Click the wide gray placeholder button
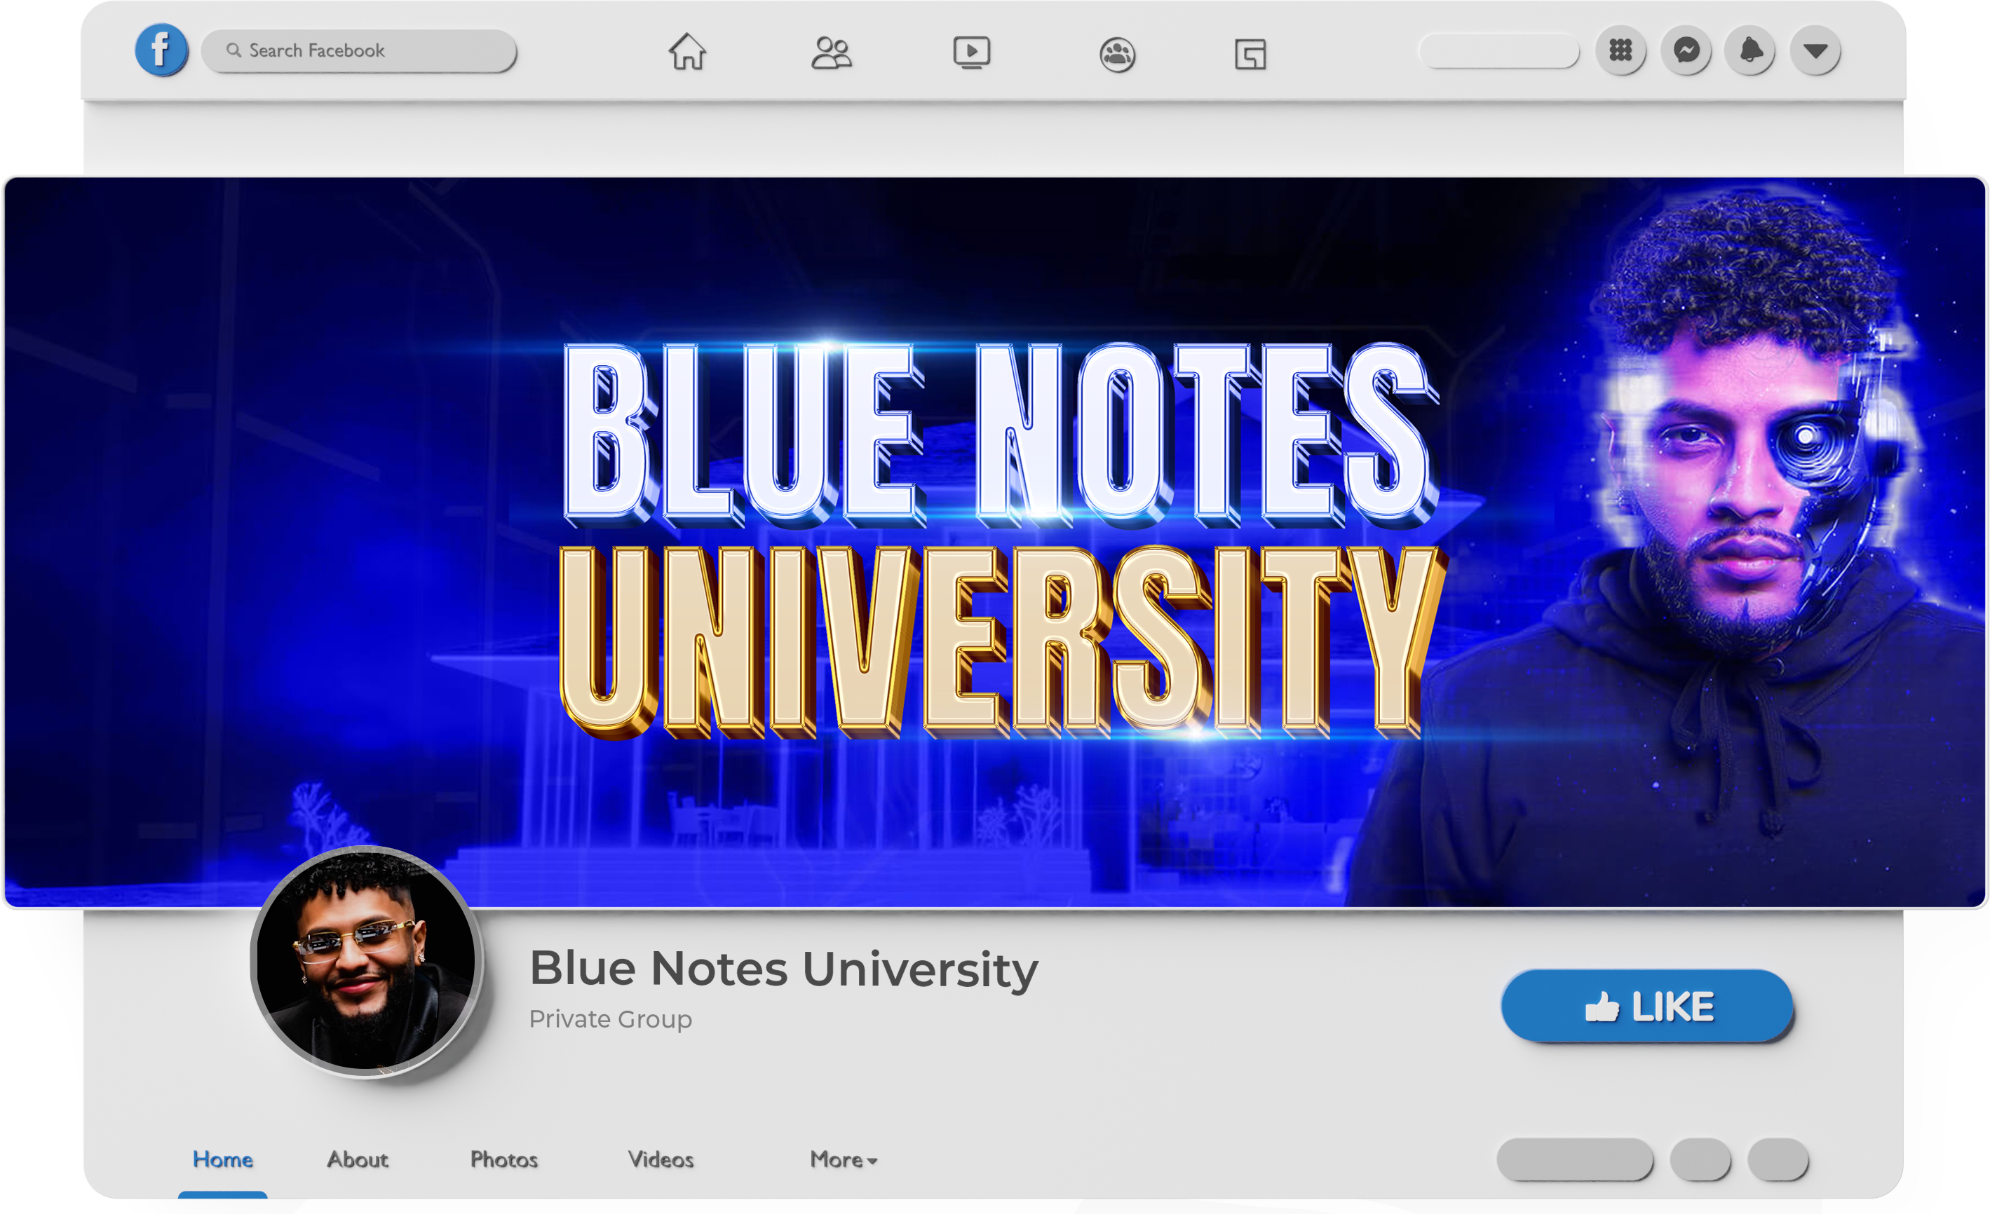This screenshot has height=1214, width=1990. pos(1575,1160)
